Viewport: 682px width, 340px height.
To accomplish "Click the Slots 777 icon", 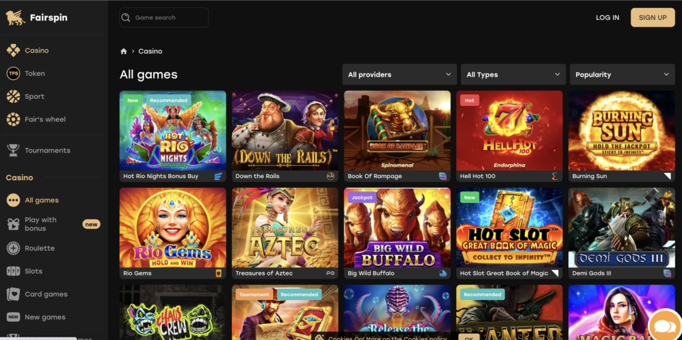I will coord(13,271).
